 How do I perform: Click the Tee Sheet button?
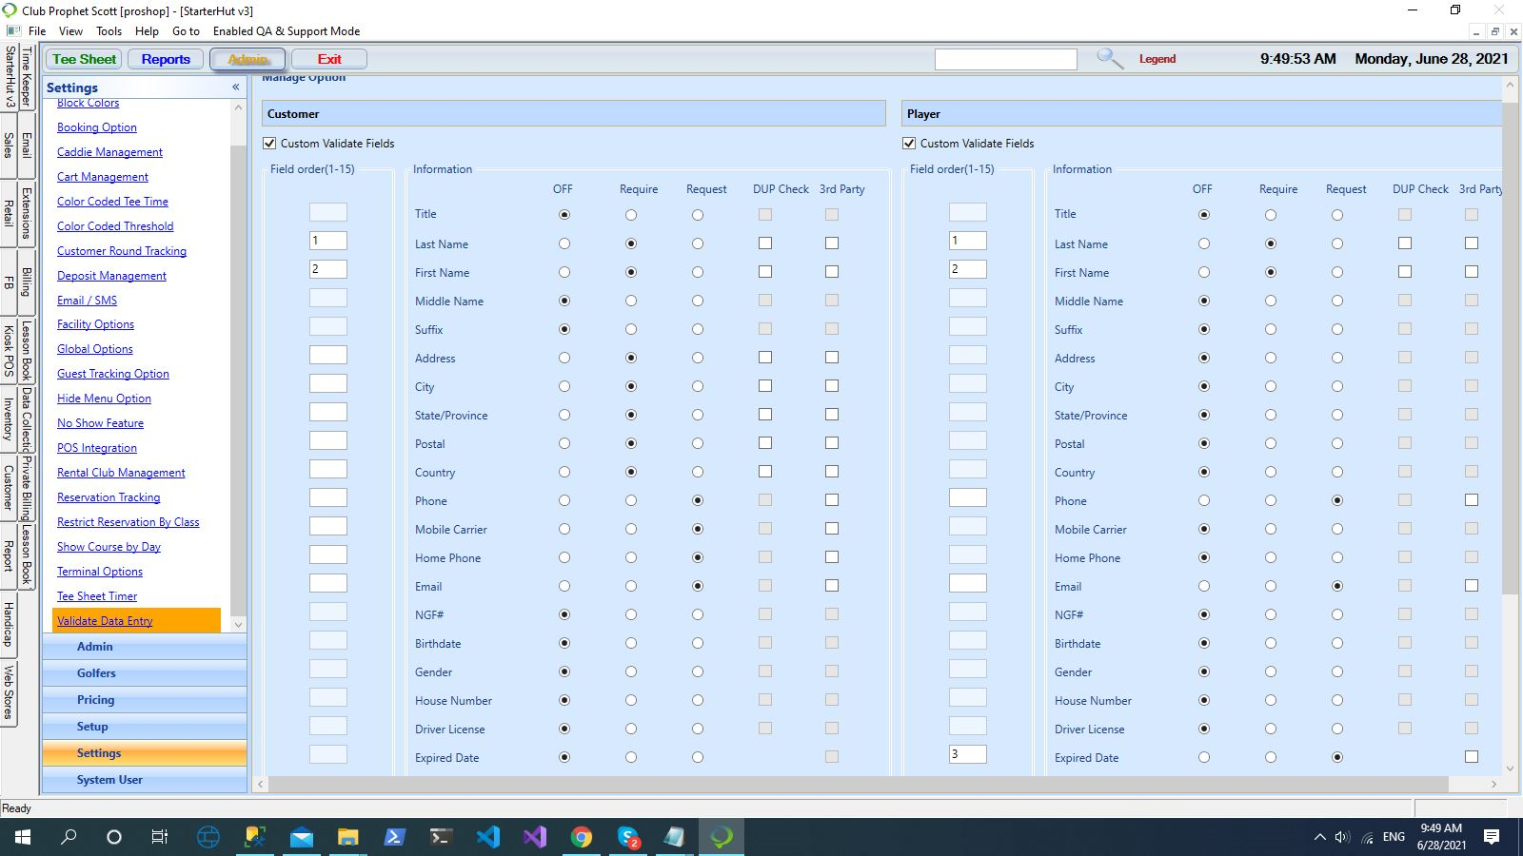click(x=84, y=59)
